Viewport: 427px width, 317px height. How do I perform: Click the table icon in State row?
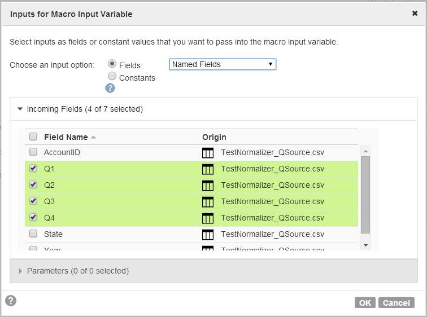pyautogui.click(x=207, y=234)
